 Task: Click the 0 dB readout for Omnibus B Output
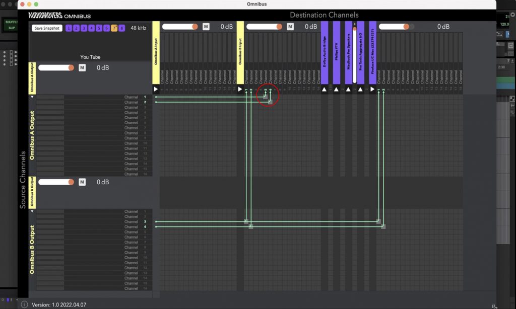point(103,182)
